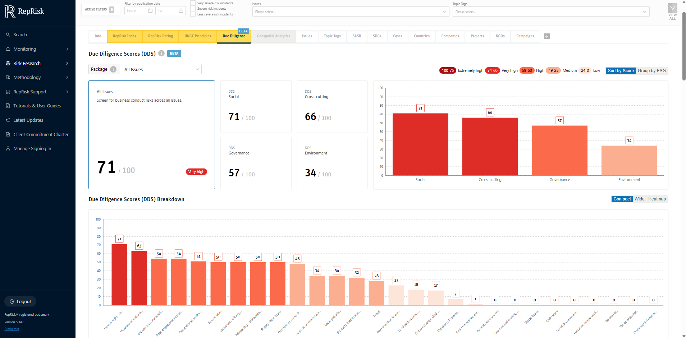Expand the Topic Tags filter dropdown
Viewport: 686px width, 338px height.
(645, 12)
